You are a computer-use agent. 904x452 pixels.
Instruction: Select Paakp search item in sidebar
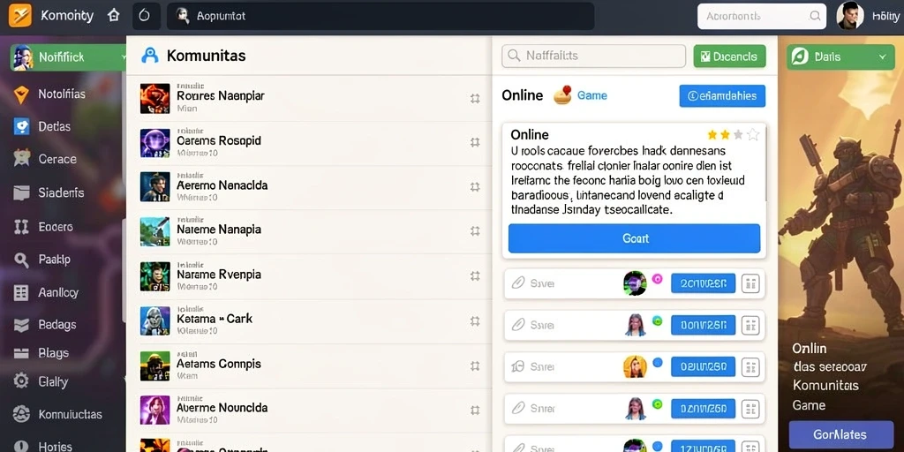tap(54, 260)
